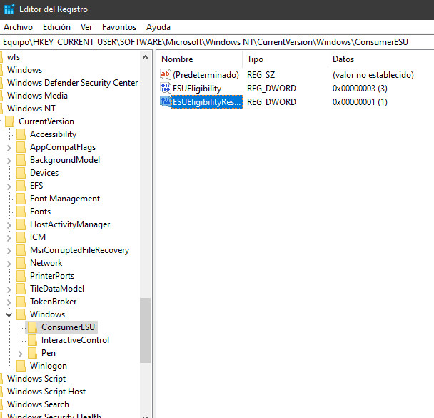Click the Datos column header

381,59
